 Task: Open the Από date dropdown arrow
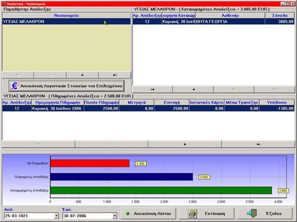coord(56,216)
